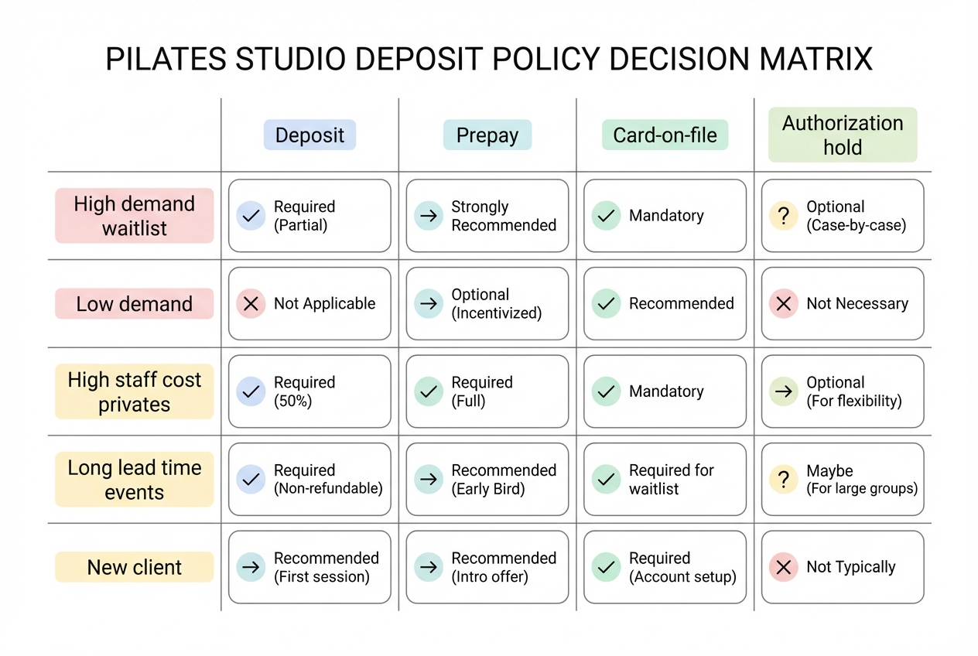
Task: Click the question mark icon on Maybe for large groups
Action: pos(783,480)
